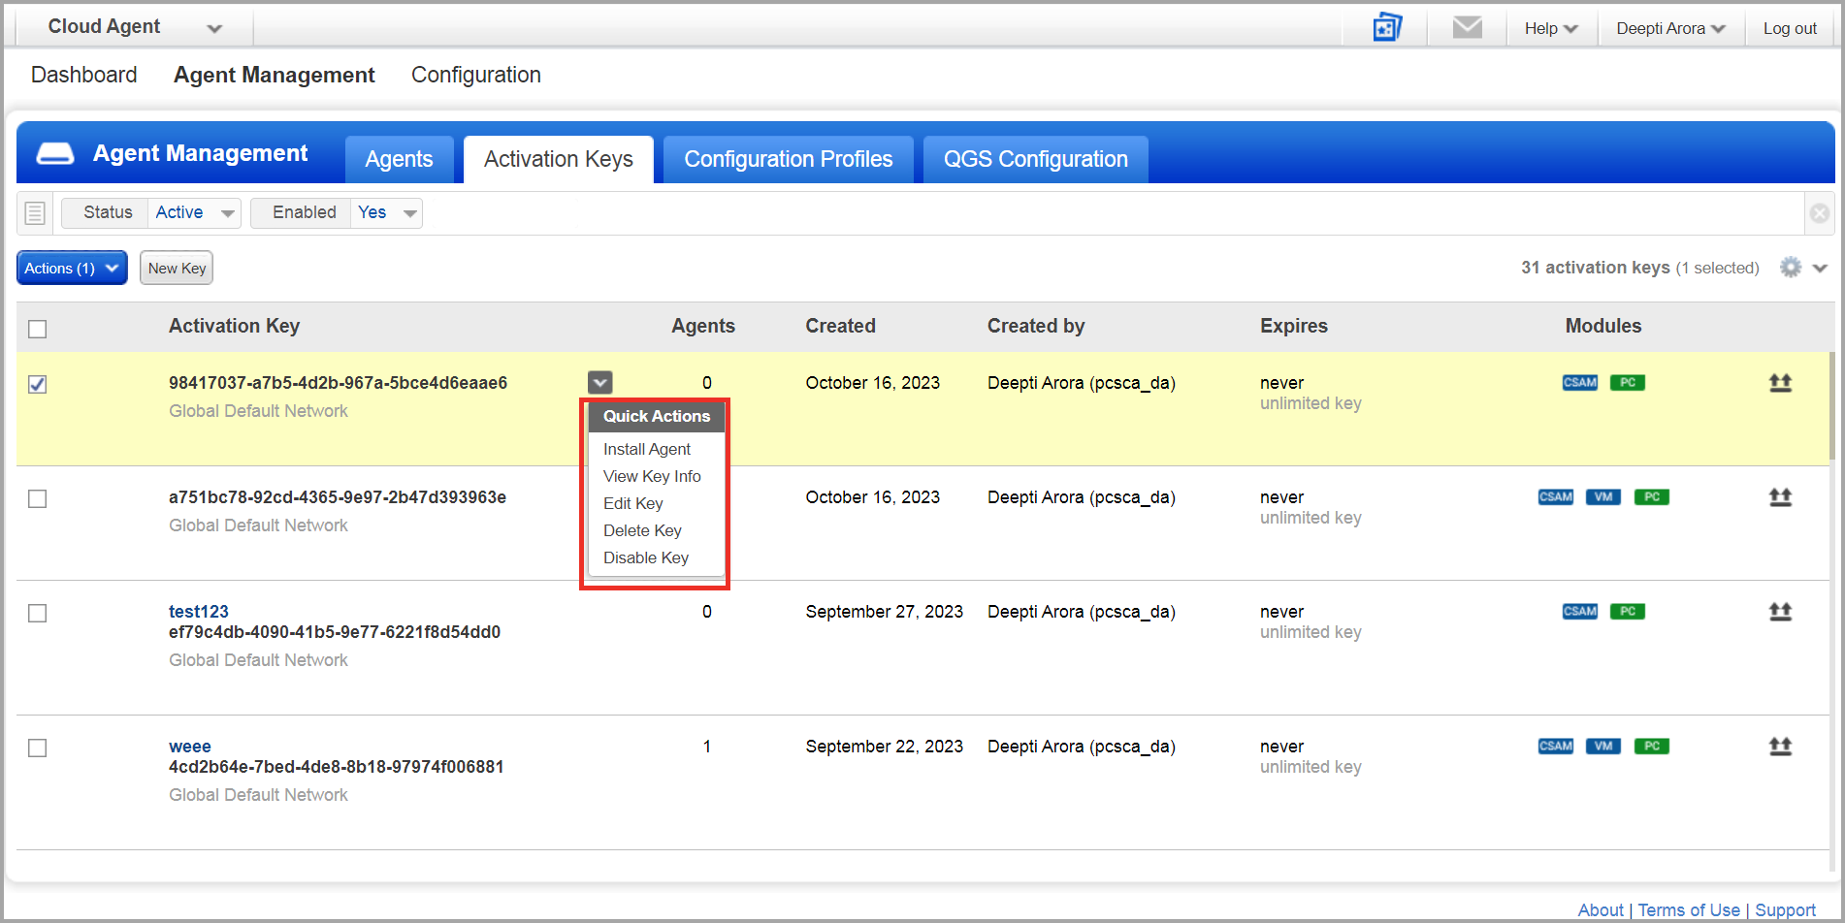The image size is (1845, 923).
Task: Open the mail envelope icon
Action: [x=1468, y=27]
